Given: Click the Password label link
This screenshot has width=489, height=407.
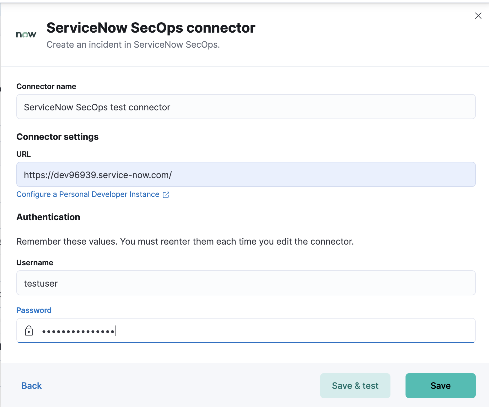Looking at the screenshot, I should (x=34, y=310).
